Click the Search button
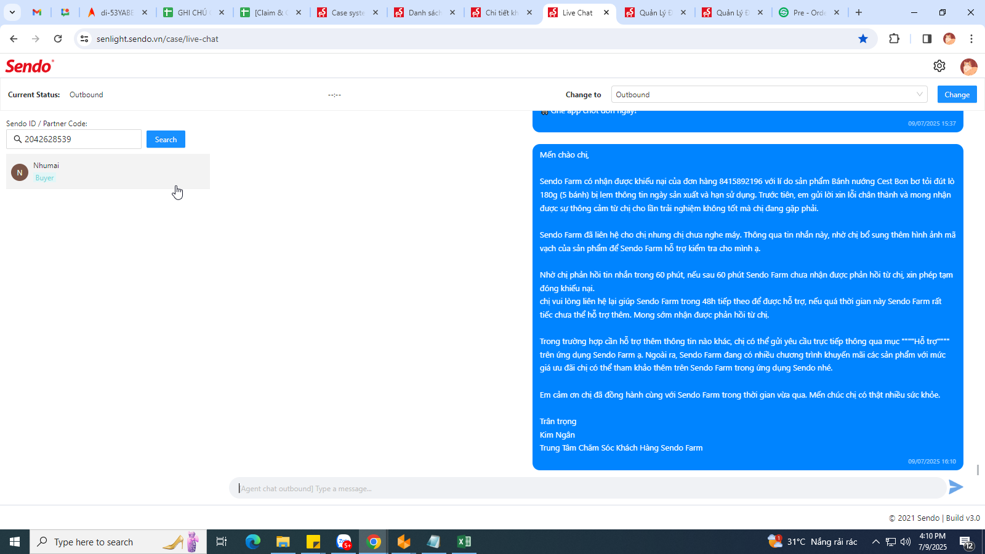 coord(166,139)
